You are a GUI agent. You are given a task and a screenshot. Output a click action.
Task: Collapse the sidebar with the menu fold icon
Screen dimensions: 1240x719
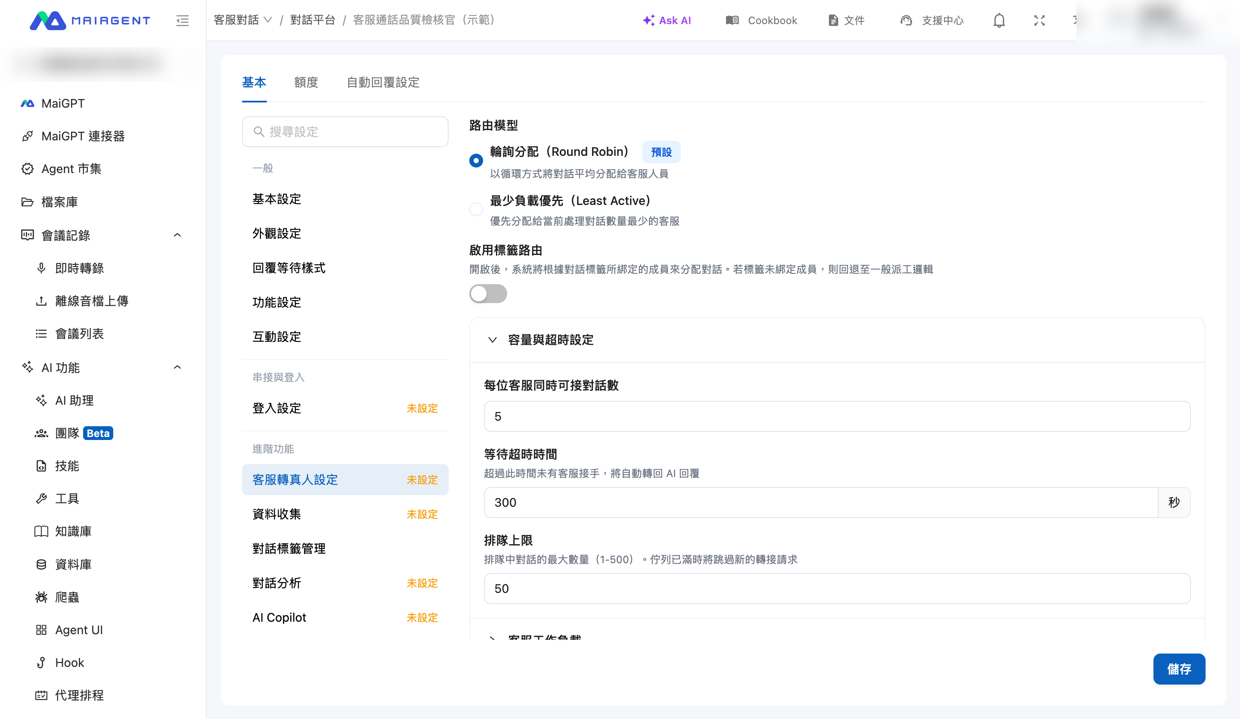pyautogui.click(x=183, y=20)
